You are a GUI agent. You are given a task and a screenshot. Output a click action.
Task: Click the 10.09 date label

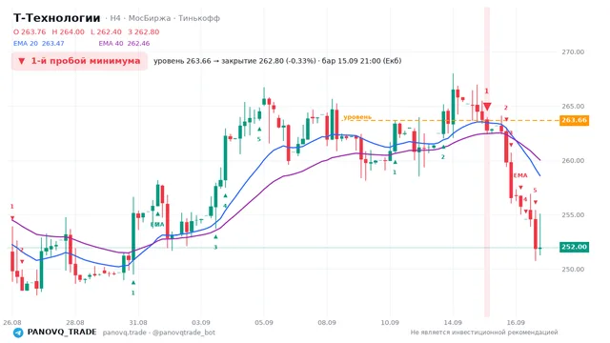click(390, 322)
